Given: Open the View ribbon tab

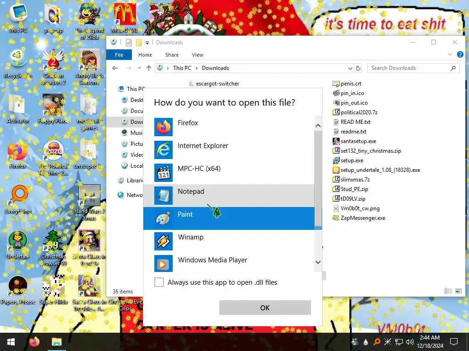Looking at the screenshot, I should click(197, 55).
